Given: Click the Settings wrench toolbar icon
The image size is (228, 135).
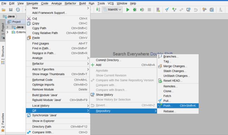Looking at the screenshot, I should click(204, 10).
